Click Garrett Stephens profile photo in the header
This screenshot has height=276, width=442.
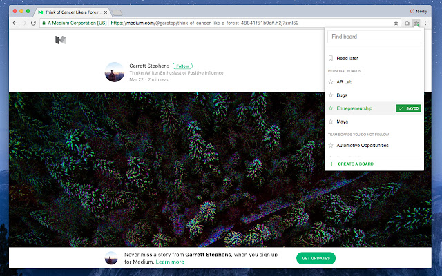click(x=115, y=72)
